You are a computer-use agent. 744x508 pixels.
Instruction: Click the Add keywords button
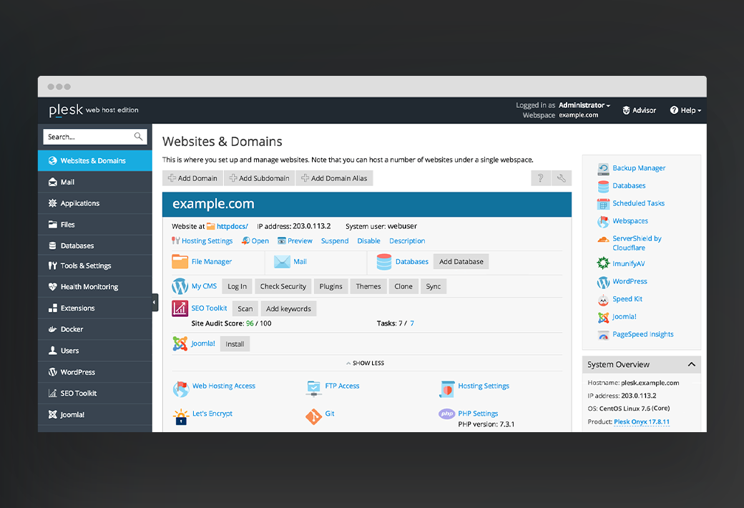click(288, 308)
